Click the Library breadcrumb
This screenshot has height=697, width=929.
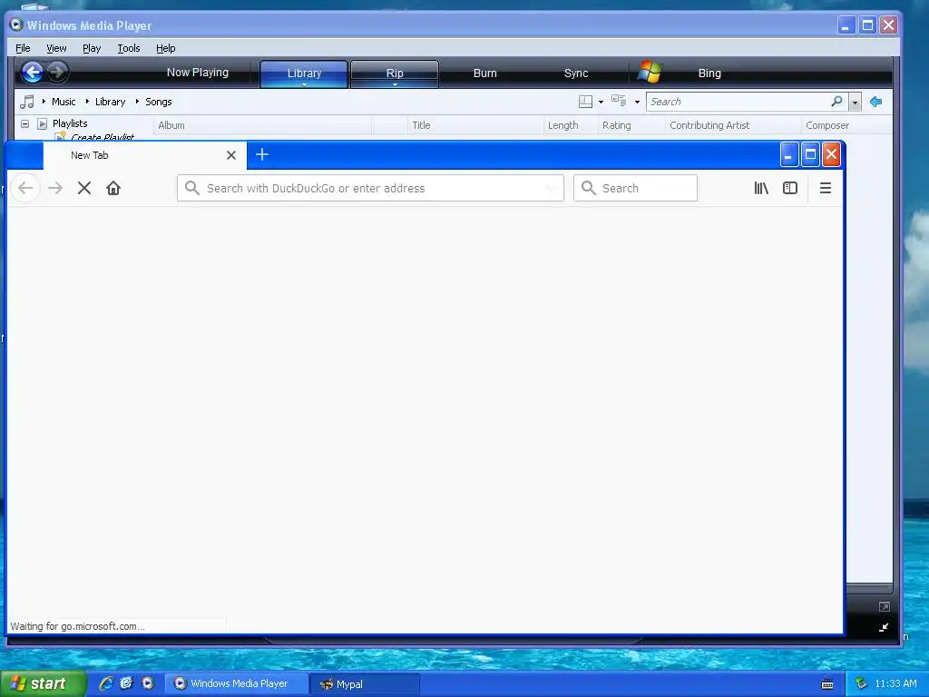tap(110, 102)
